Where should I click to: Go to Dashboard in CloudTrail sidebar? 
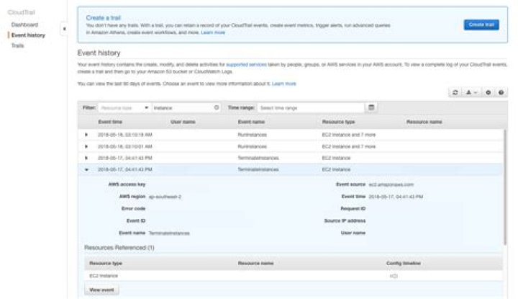point(24,24)
